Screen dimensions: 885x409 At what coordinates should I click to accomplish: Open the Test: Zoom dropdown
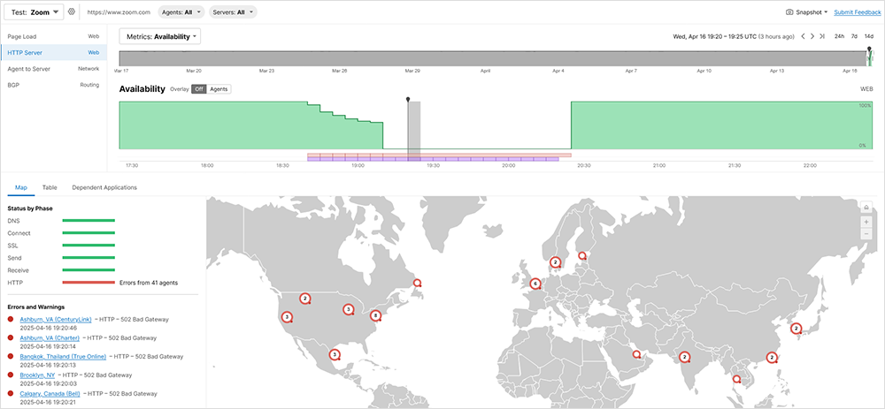35,12
